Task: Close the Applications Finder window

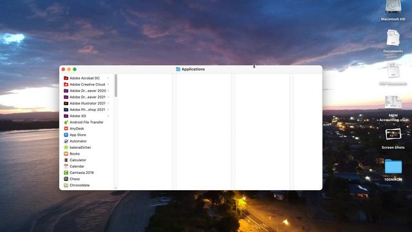Action: point(63,70)
